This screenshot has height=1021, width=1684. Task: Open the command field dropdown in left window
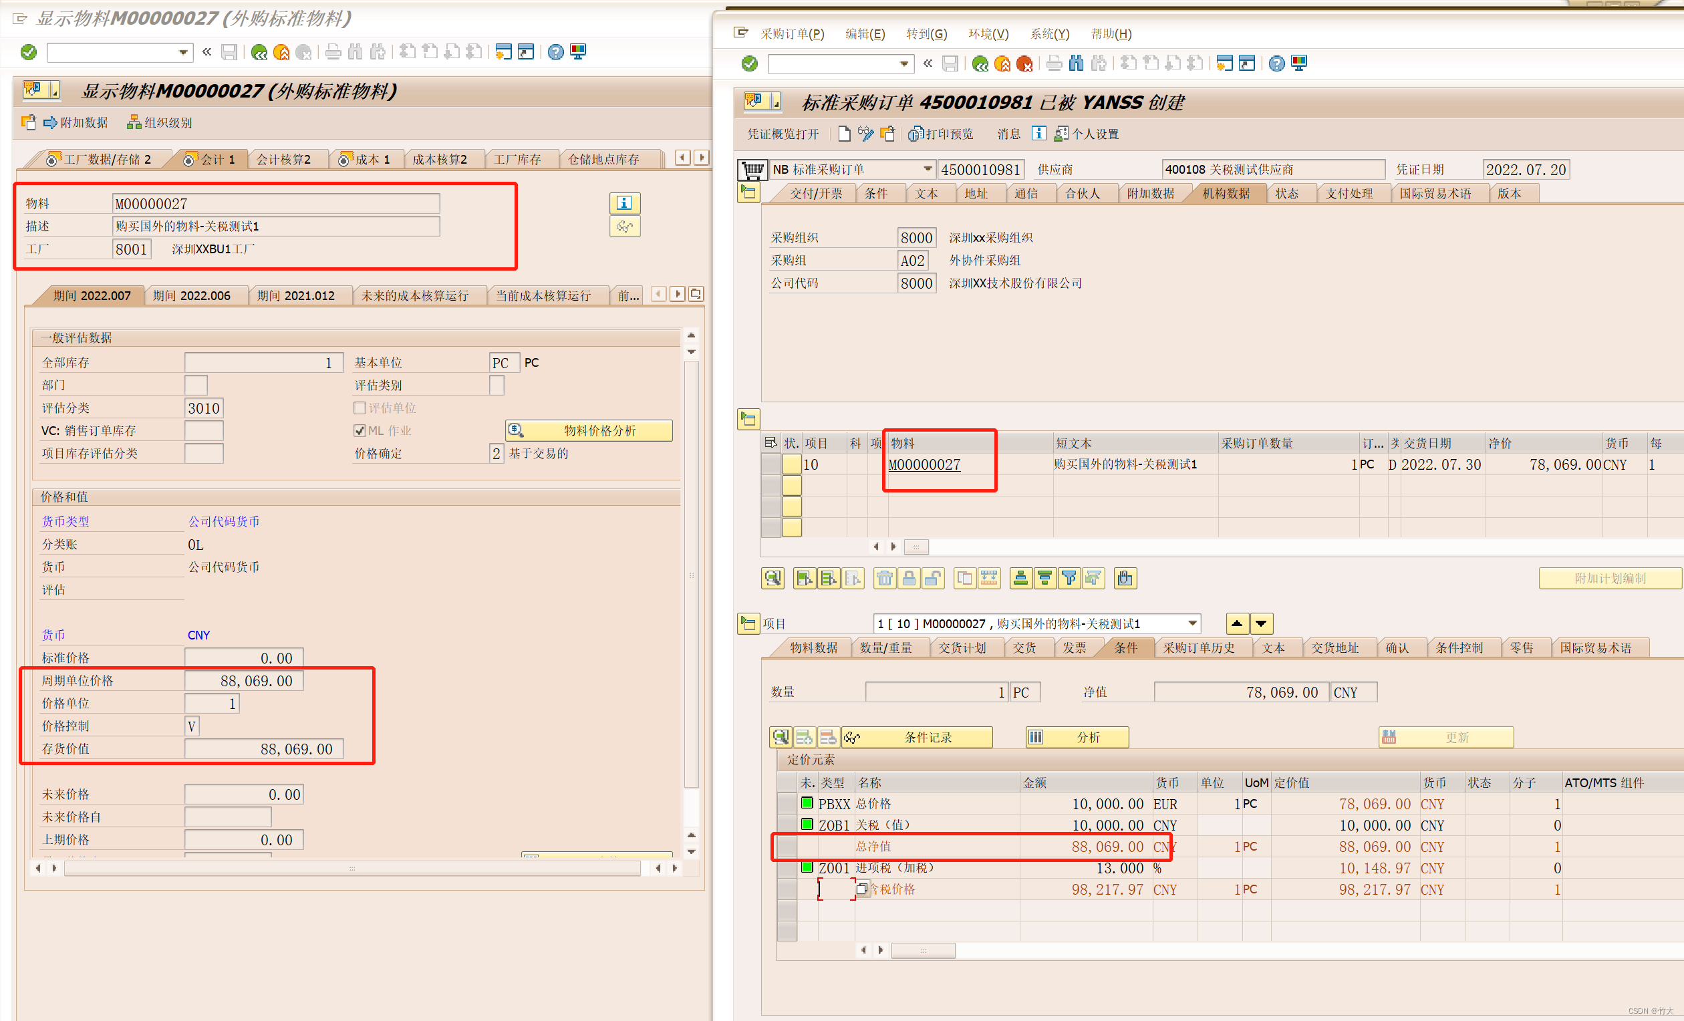(183, 52)
